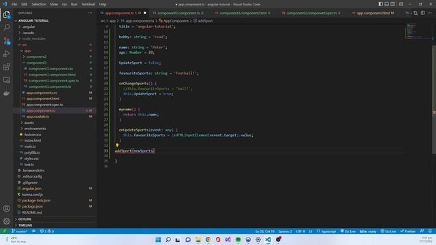
Task: Open the Extensions view
Action: point(6,67)
